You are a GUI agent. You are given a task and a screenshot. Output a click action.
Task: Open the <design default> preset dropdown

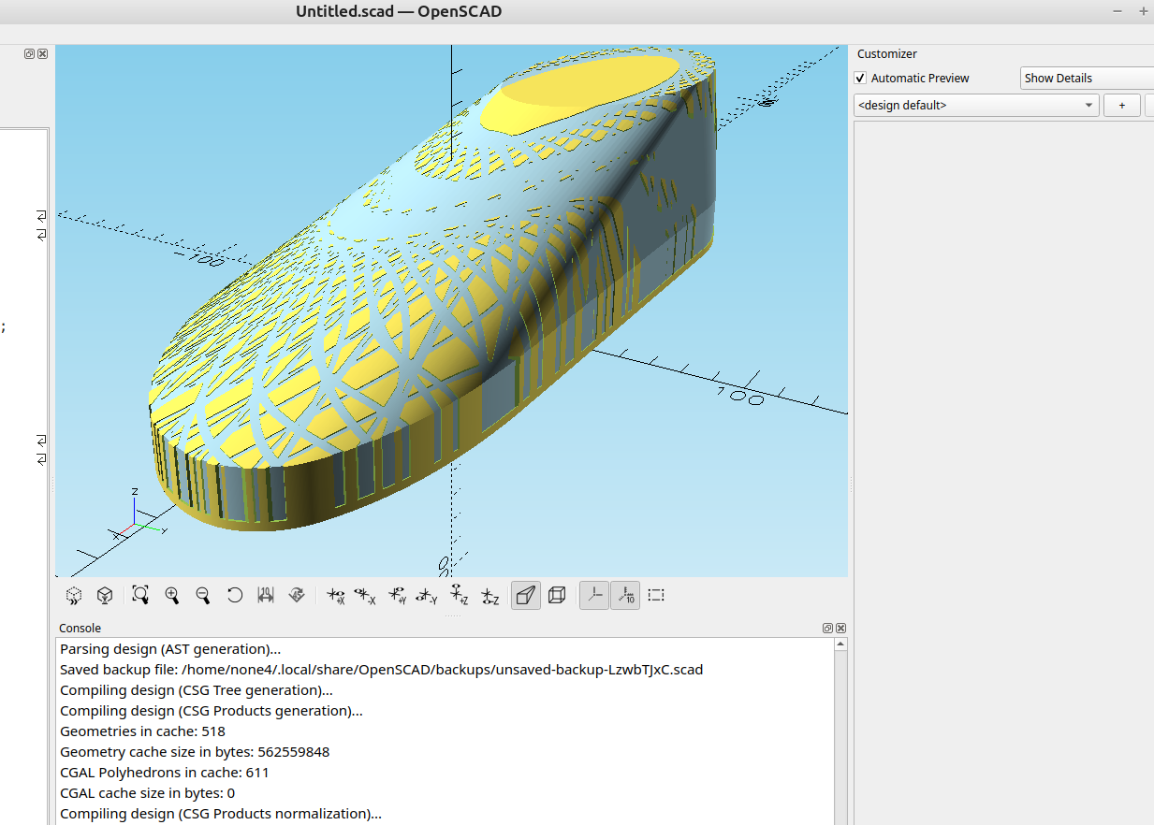click(x=1088, y=105)
